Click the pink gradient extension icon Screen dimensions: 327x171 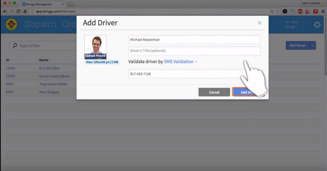pos(308,11)
